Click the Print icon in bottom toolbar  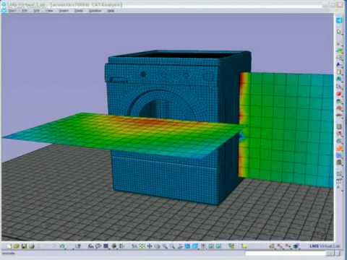click(32, 246)
